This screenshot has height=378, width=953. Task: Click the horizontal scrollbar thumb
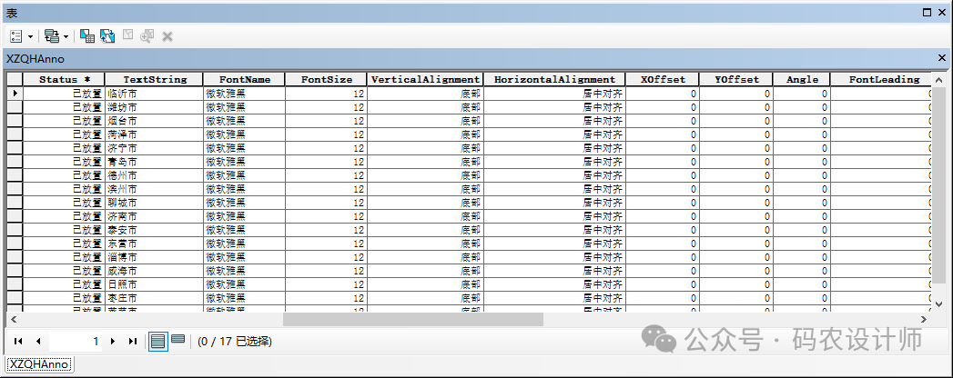click(x=412, y=320)
